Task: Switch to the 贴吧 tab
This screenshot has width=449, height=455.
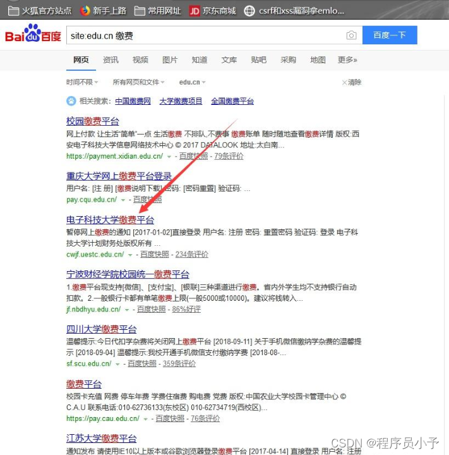Action: (258, 60)
